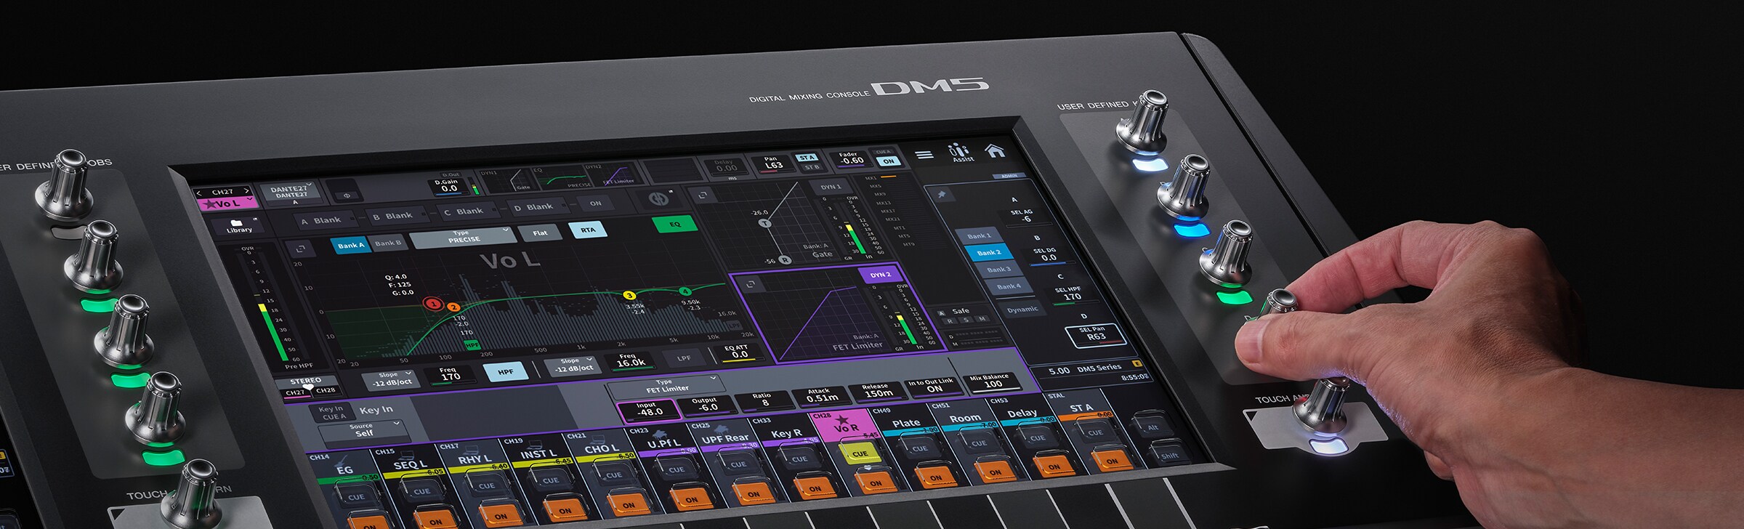Select EQ Bank A tab
1744x529 pixels.
[x=350, y=246]
